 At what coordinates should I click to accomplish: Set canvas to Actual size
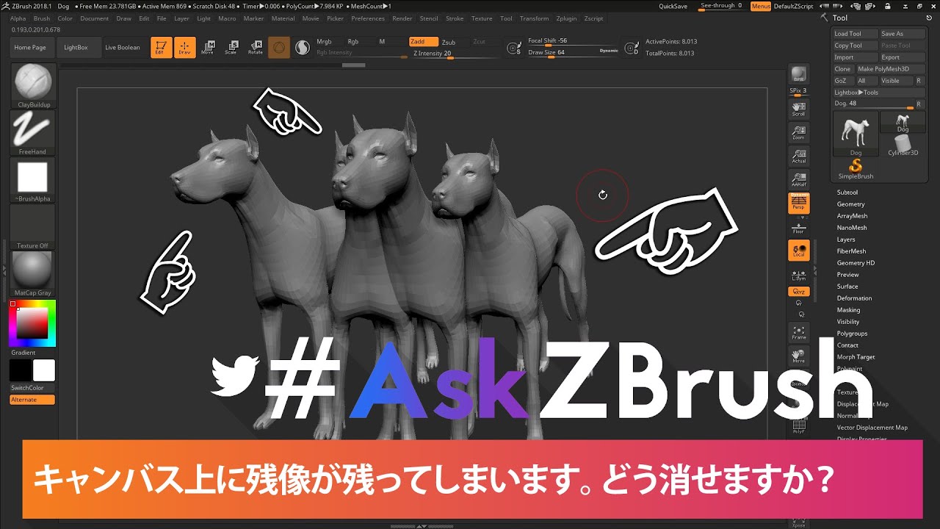(x=798, y=156)
